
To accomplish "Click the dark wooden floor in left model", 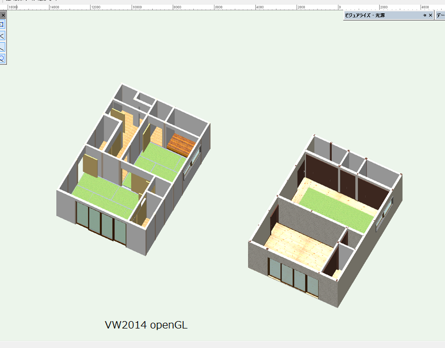I will 181,143.
